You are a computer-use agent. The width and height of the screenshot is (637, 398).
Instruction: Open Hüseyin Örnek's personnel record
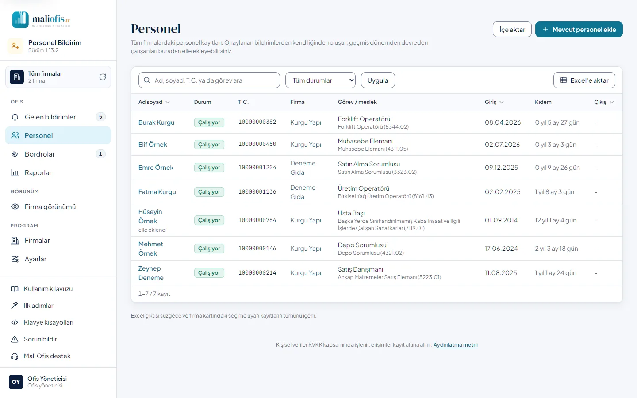pyautogui.click(x=150, y=217)
